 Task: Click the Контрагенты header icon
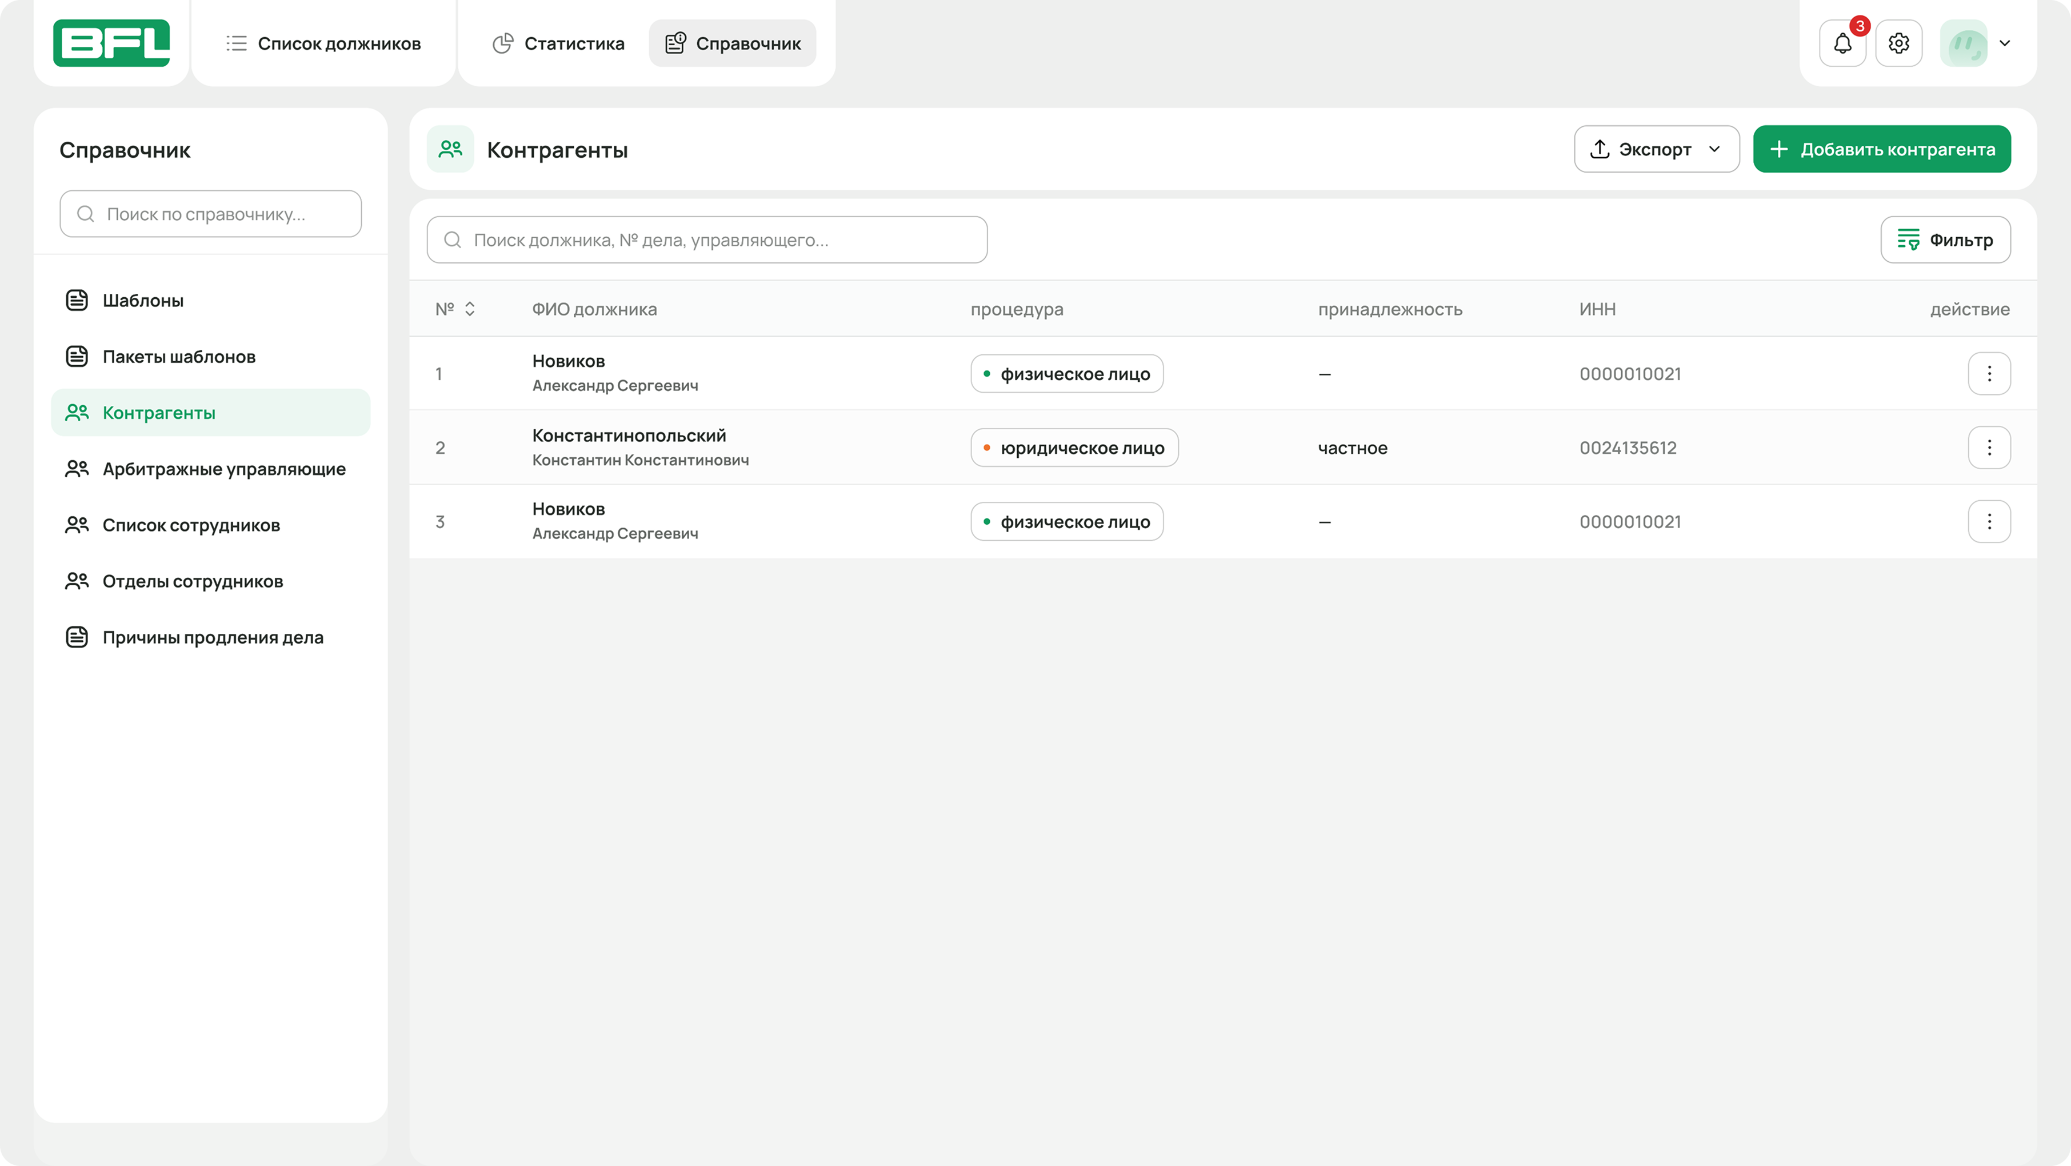(450, 150)
